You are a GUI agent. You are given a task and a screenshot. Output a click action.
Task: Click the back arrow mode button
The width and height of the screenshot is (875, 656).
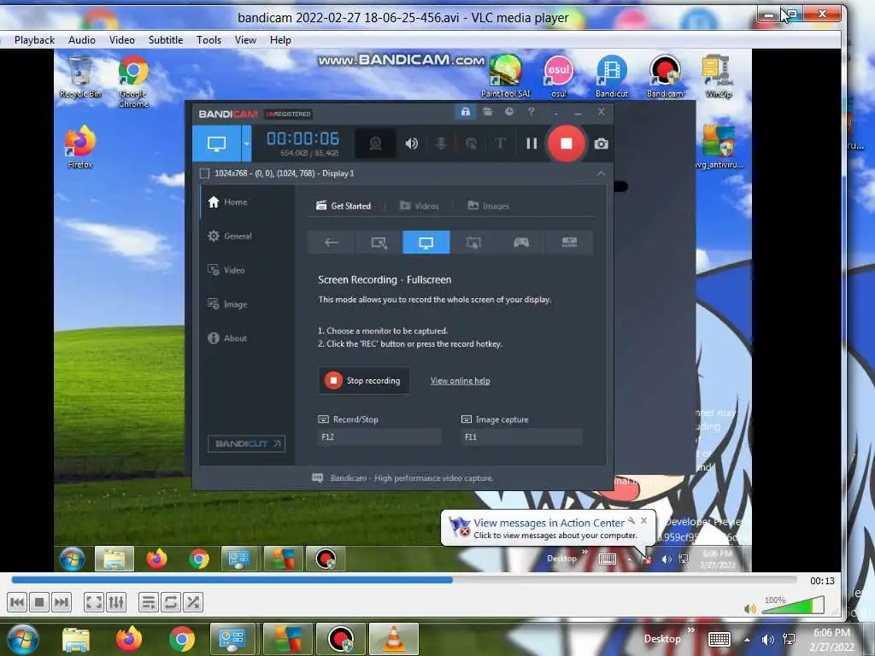tap(332, 242)
